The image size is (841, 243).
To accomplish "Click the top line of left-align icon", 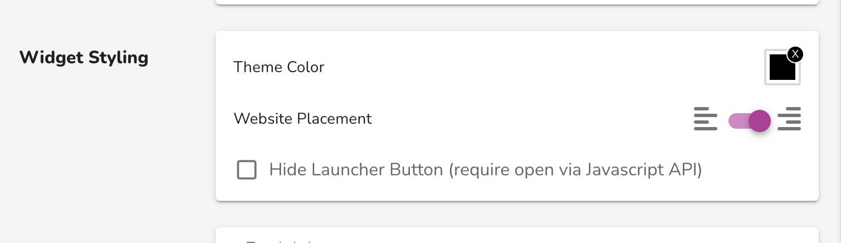I will pos(702,109).
